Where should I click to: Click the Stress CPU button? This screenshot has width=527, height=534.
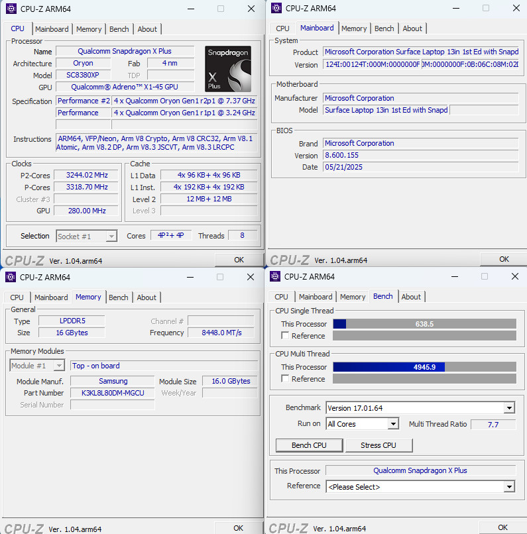coord(379,445)
